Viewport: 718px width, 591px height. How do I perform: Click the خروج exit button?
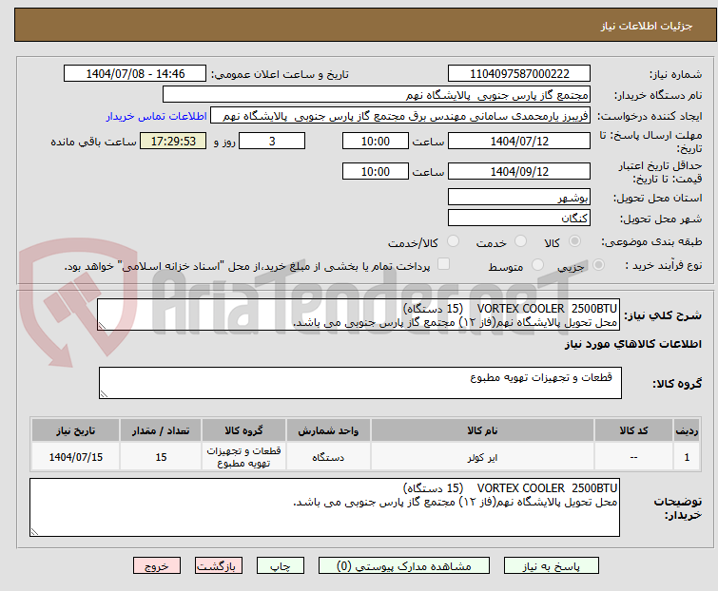pyautogui.click(x=156, y=565)
